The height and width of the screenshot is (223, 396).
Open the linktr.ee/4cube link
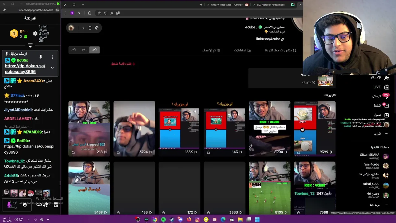click(x=270, y=39)
